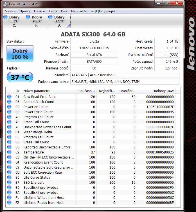Open the Funkce menu
Screen dimensions: 196x212
click(39, 11)
